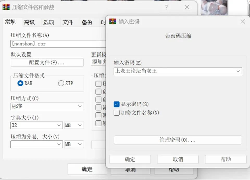The width and height of the screenshot is (250, 180).
Task: Switch to the 常规 tab
Action: click(10, 22)
